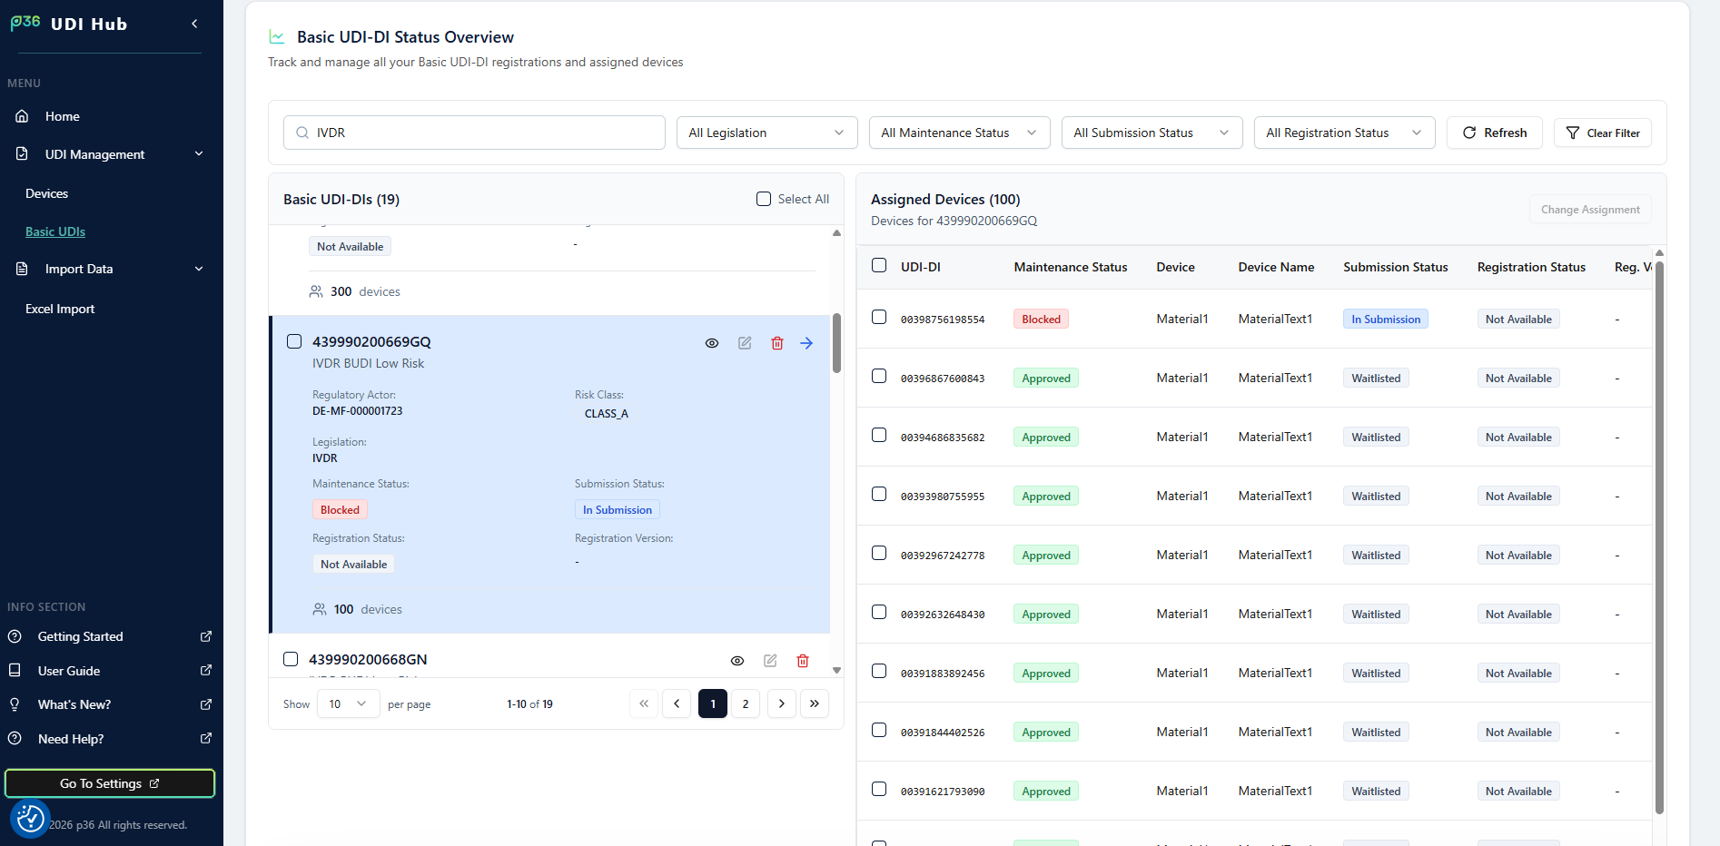This screenshot has height=846, width=1720.
Task: Open cookie consent settings icon
Action: click(x=30, y=819)
